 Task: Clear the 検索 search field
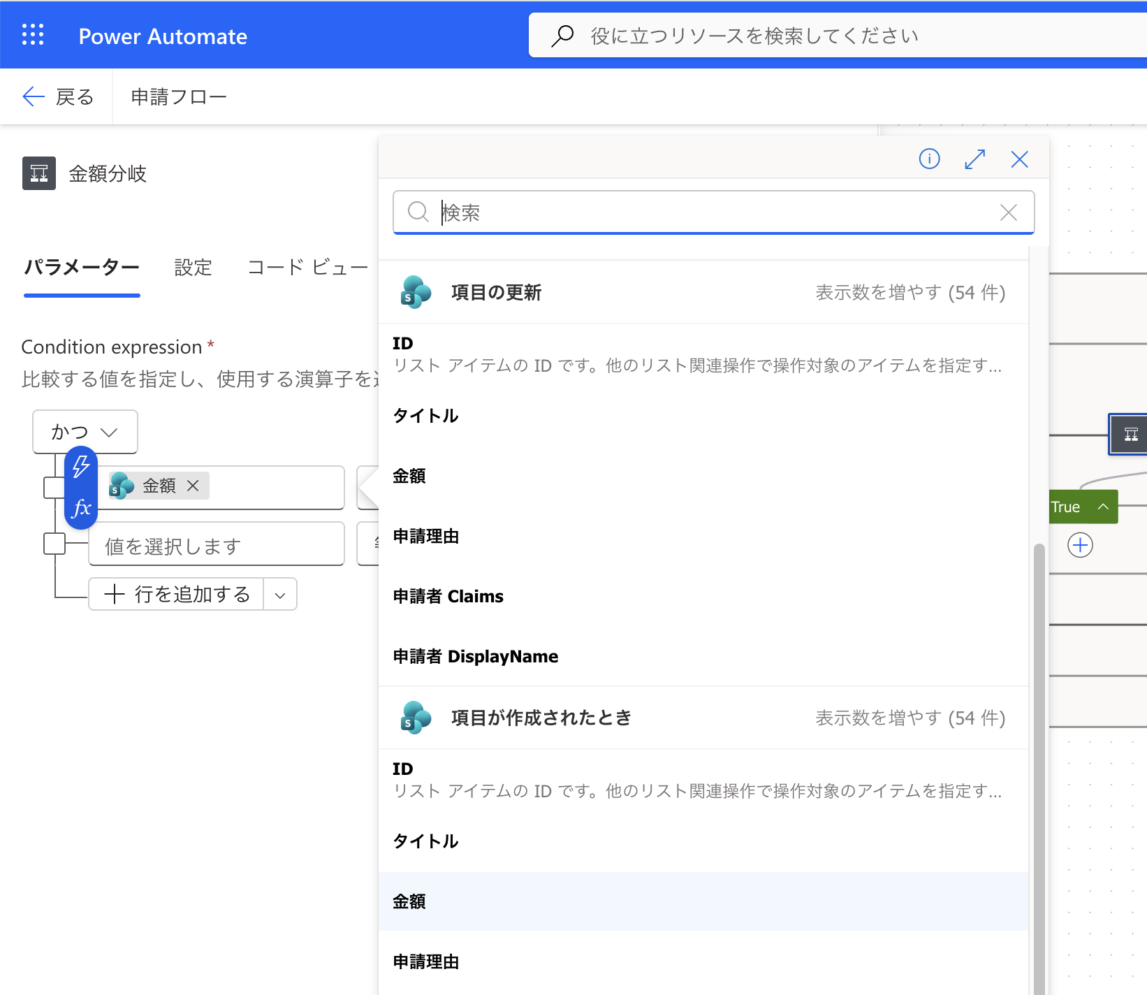tap(1009, 212)
